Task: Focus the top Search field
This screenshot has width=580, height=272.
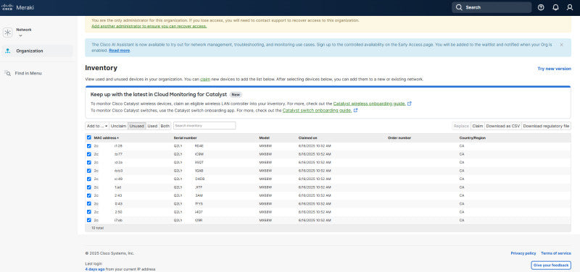Action: [492, 7]
